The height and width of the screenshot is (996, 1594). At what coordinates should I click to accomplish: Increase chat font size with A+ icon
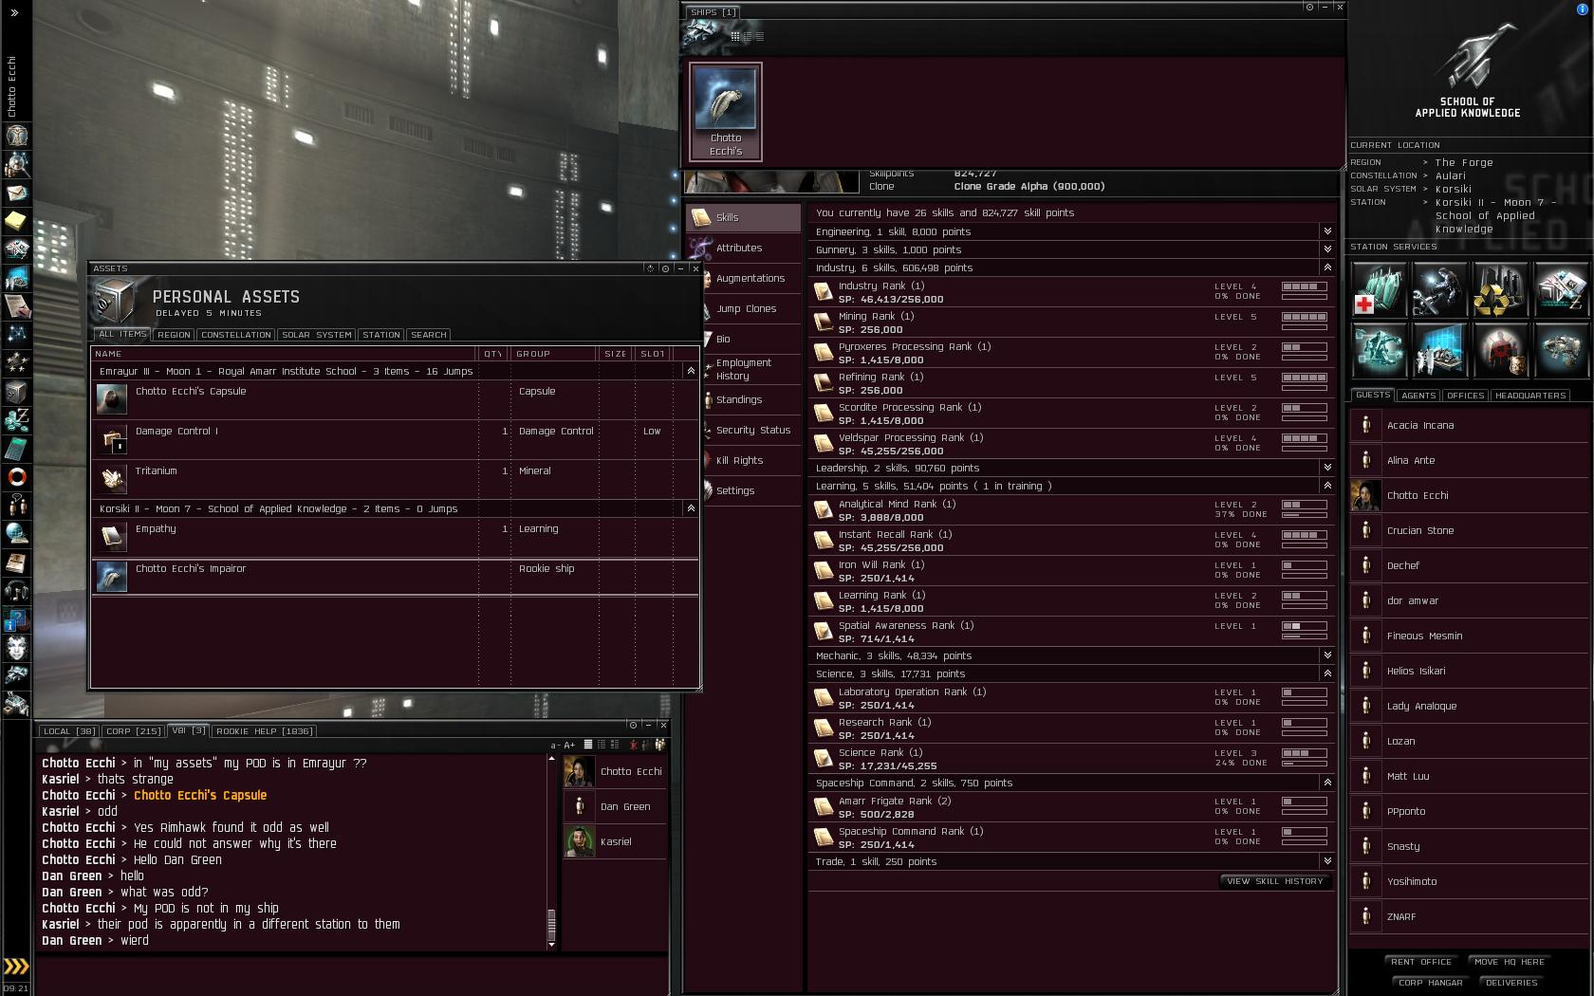pos(569,746)
